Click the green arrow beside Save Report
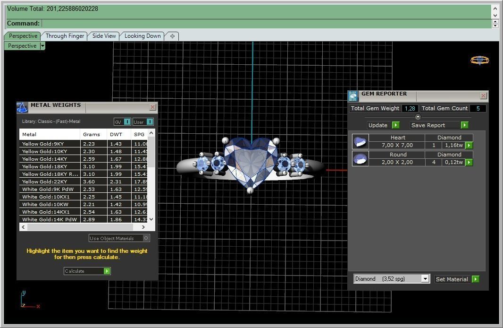 464,125
